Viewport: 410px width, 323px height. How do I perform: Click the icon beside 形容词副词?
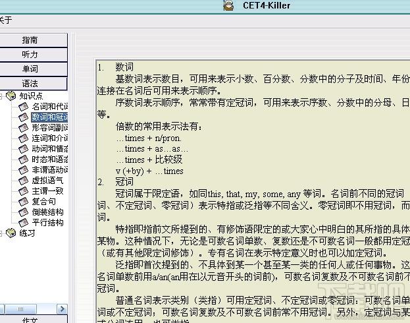tap(23, 128)
